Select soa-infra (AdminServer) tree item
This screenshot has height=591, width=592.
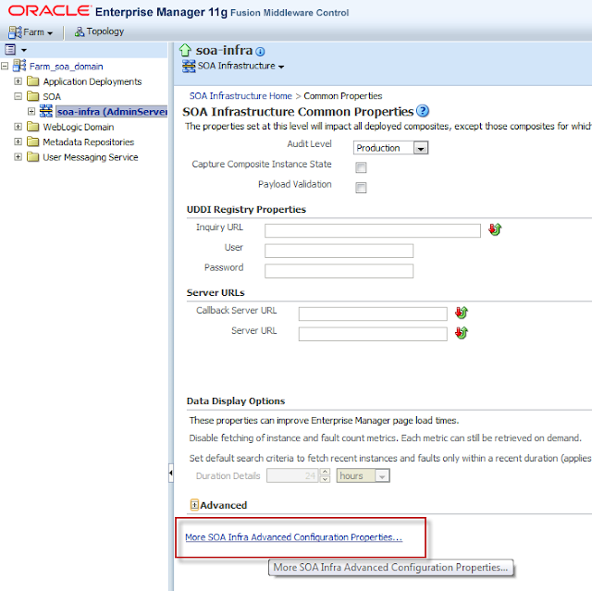112,111
